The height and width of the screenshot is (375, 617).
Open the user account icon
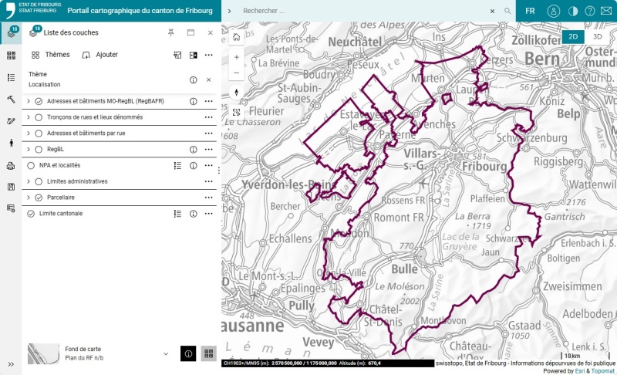point(553,12)
